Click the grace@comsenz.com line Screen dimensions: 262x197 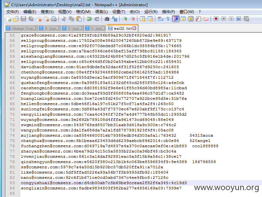[96, 35]
